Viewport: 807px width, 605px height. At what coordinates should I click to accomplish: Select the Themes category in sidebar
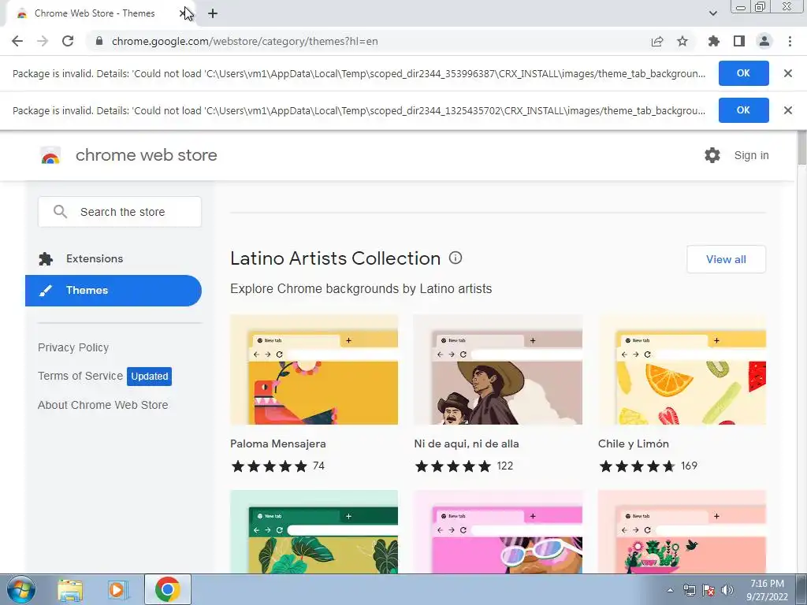pyautogui.click(x=113, y=291)
